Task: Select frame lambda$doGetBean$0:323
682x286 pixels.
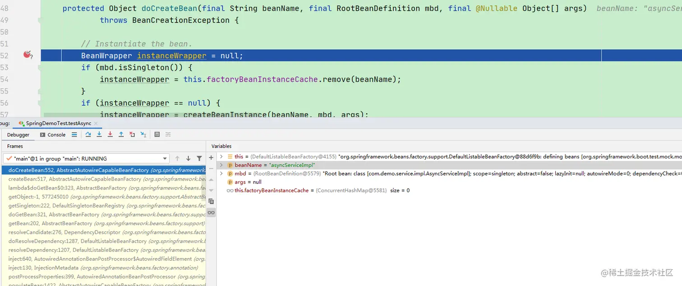Action: point(103,188)
